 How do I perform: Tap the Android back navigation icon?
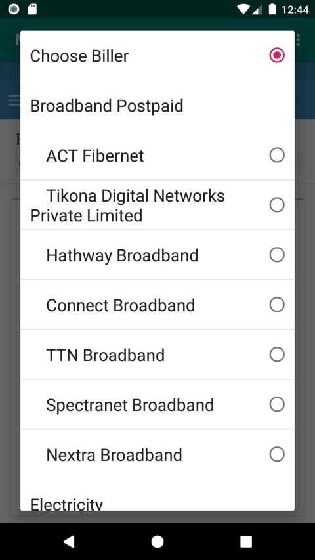tap(69, 542)
